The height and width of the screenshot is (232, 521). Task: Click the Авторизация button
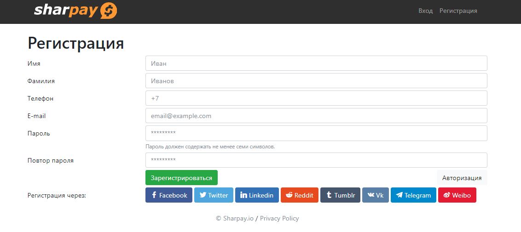click(462, 178)
